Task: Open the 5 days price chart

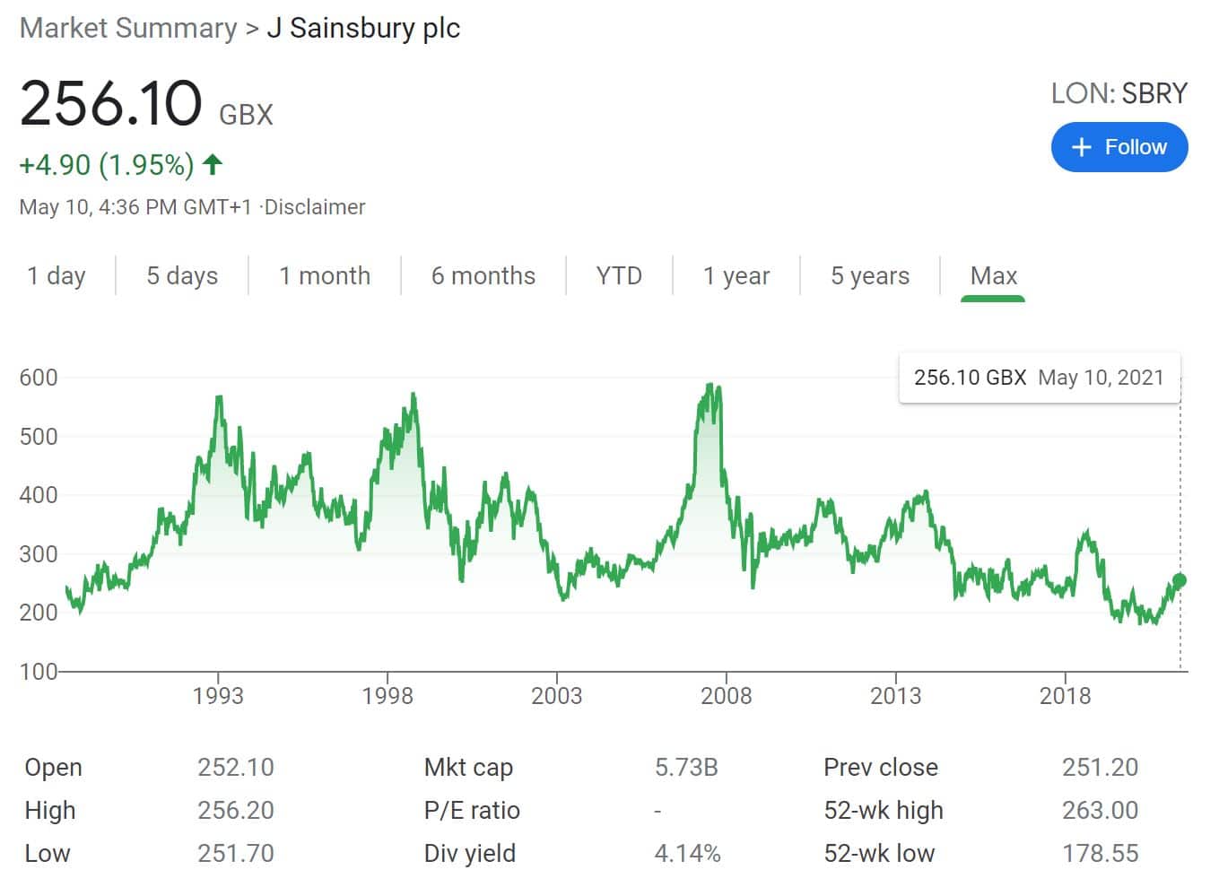Action: pos(182,276)
